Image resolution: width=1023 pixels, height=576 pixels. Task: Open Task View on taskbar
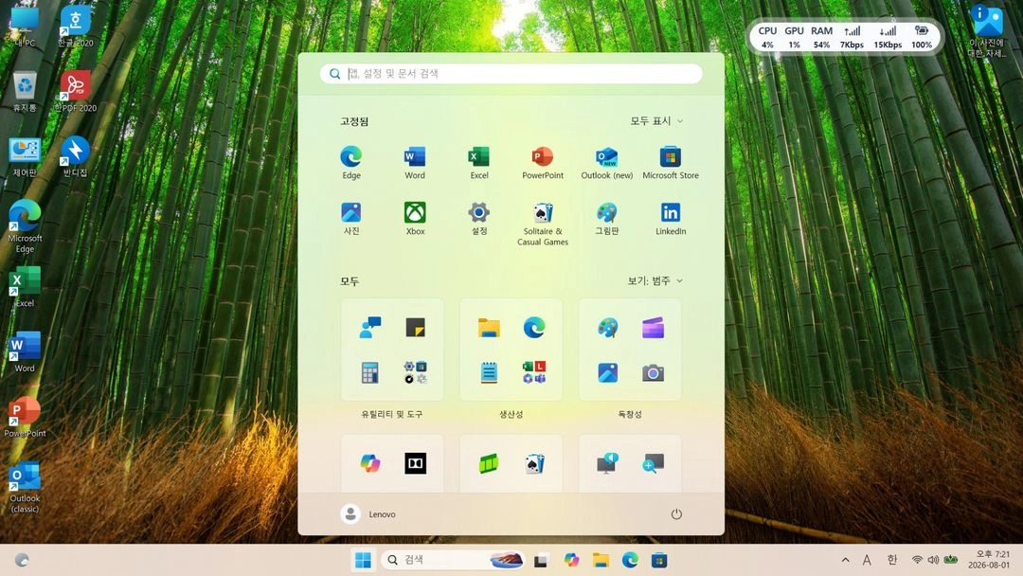[x=541, y=560]
